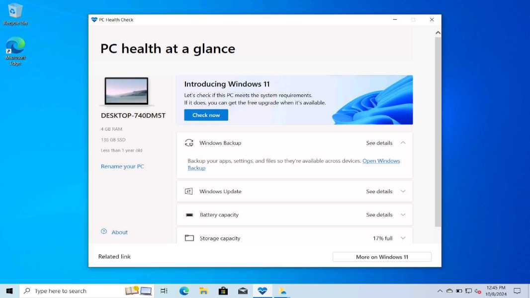
Task: Click the More on Windows 11 button
Action: coord(382,257)
